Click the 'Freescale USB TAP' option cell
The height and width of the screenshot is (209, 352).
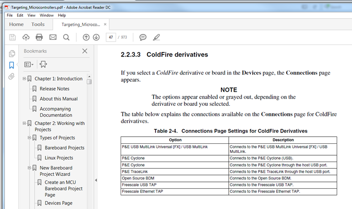click(175, 185)
